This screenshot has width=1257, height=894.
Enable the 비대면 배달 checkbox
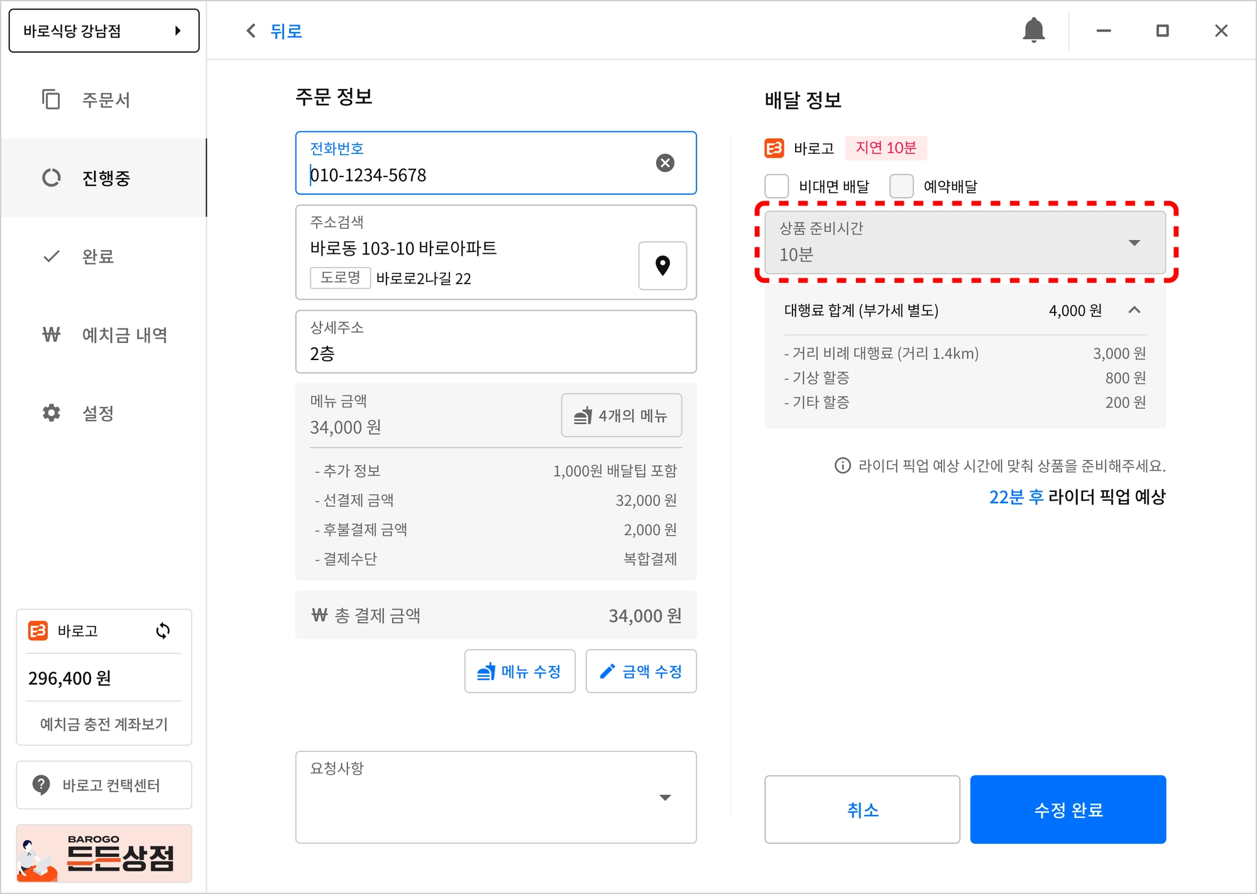pyautogui.click(x=777, y=187)
